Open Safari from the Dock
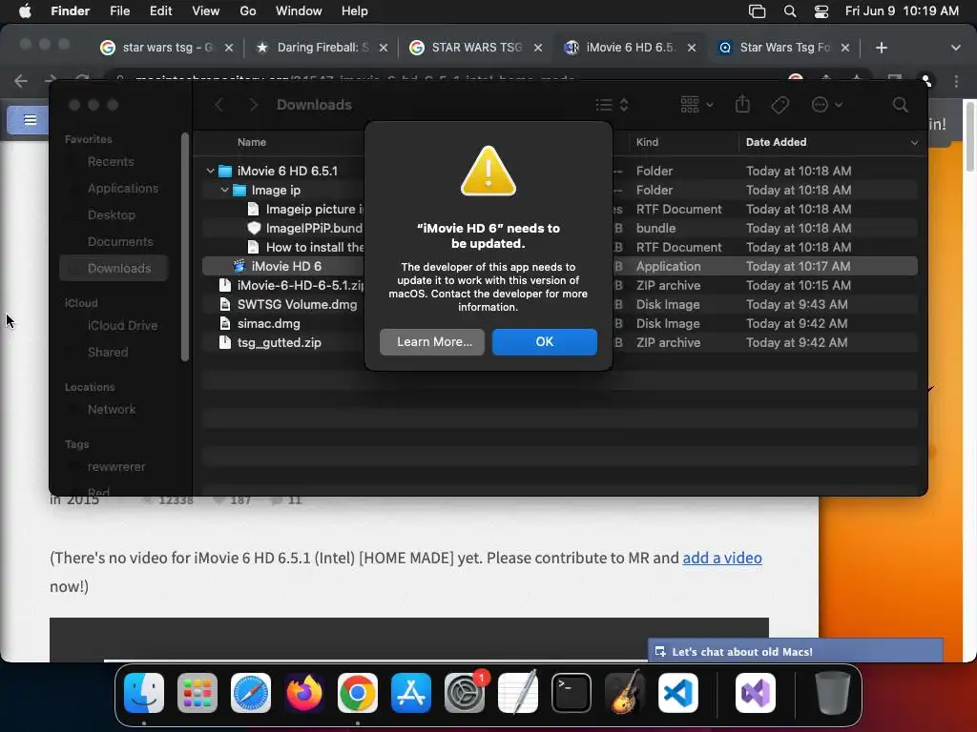Screen dimensions: 977x732 [x=251, y=693]
